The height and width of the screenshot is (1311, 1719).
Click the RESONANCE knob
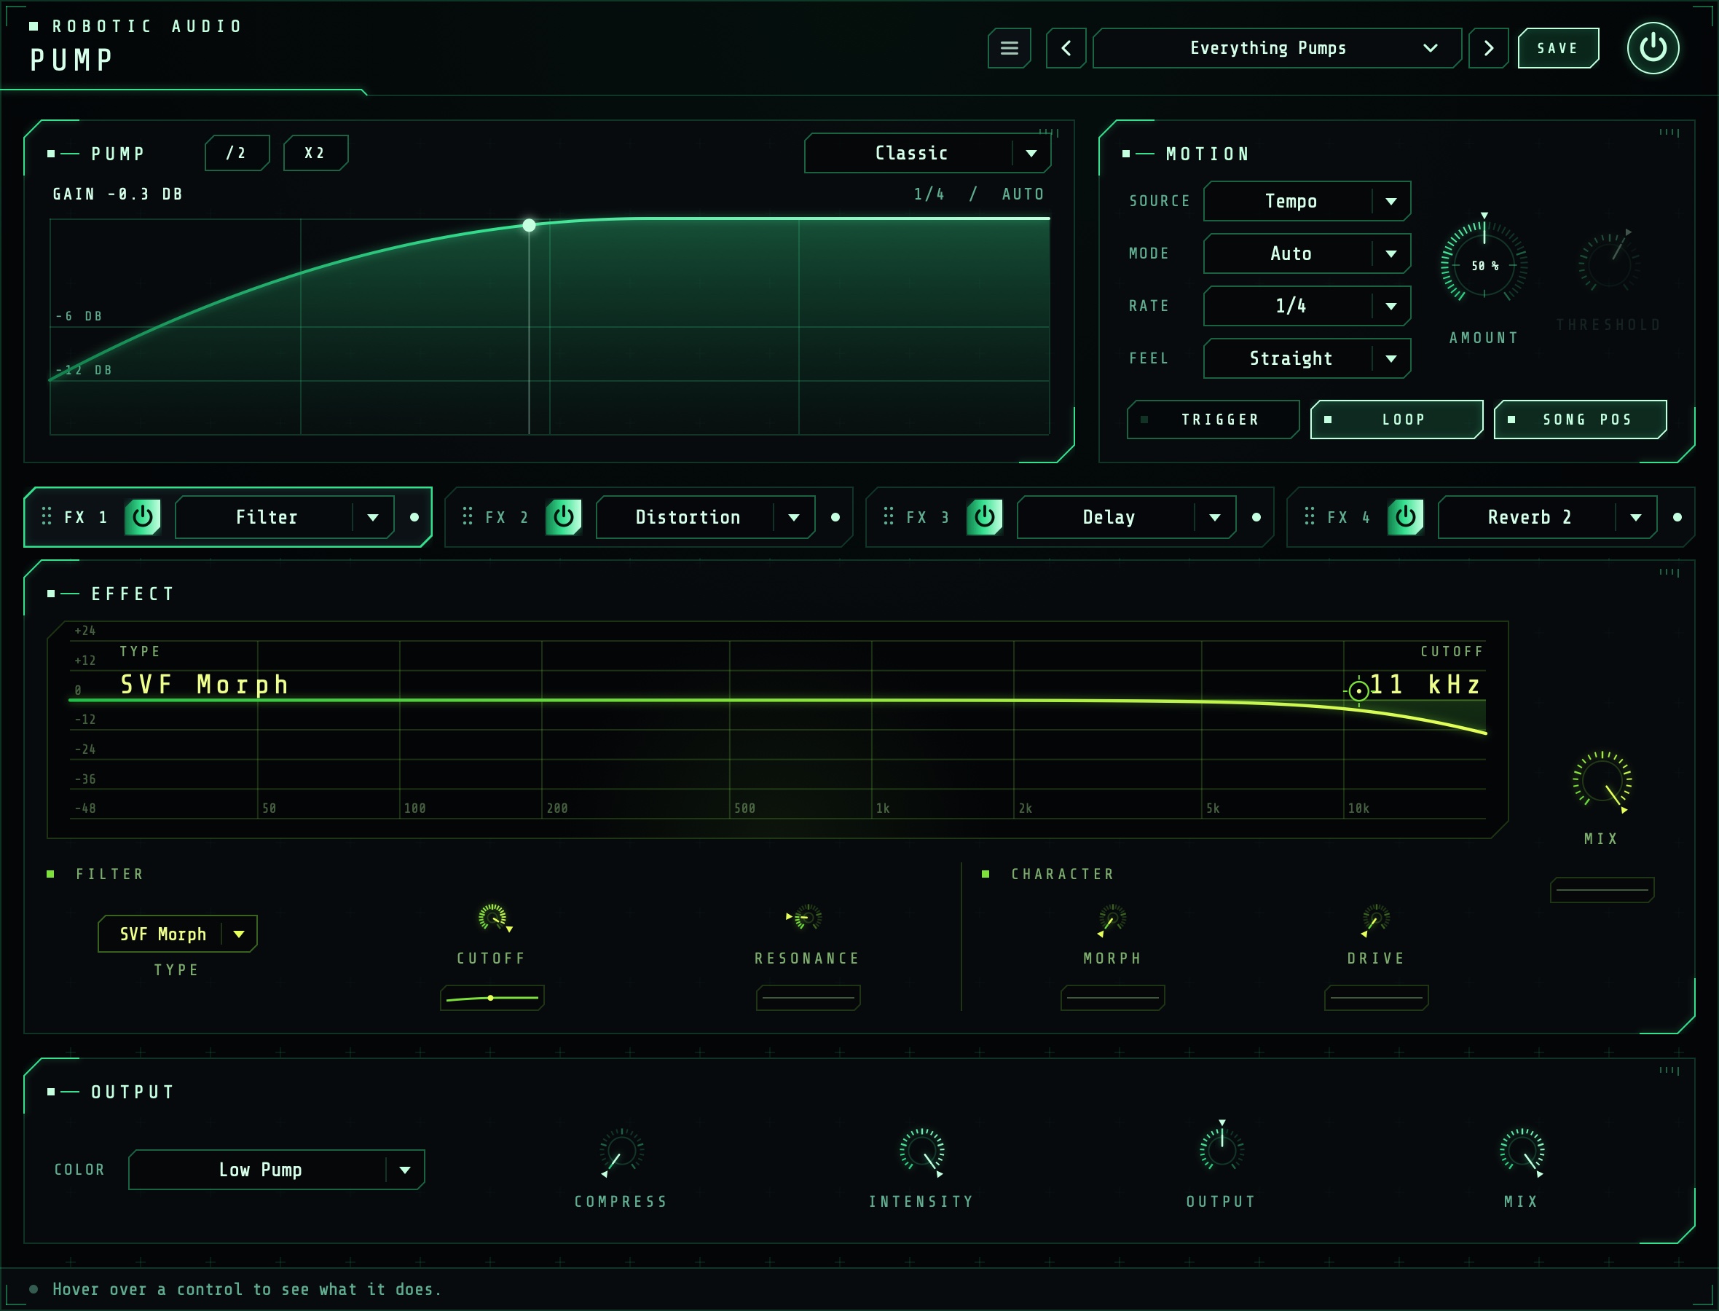[x=807, y=918]
